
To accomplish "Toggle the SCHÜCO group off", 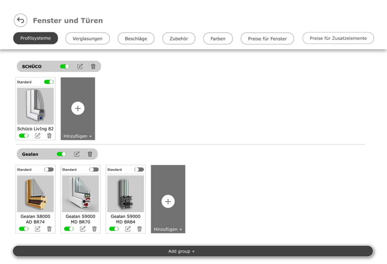I will (65, 66).
